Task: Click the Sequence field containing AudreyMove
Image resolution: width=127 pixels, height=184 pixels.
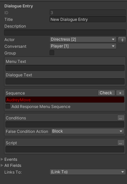Action: 65,100
